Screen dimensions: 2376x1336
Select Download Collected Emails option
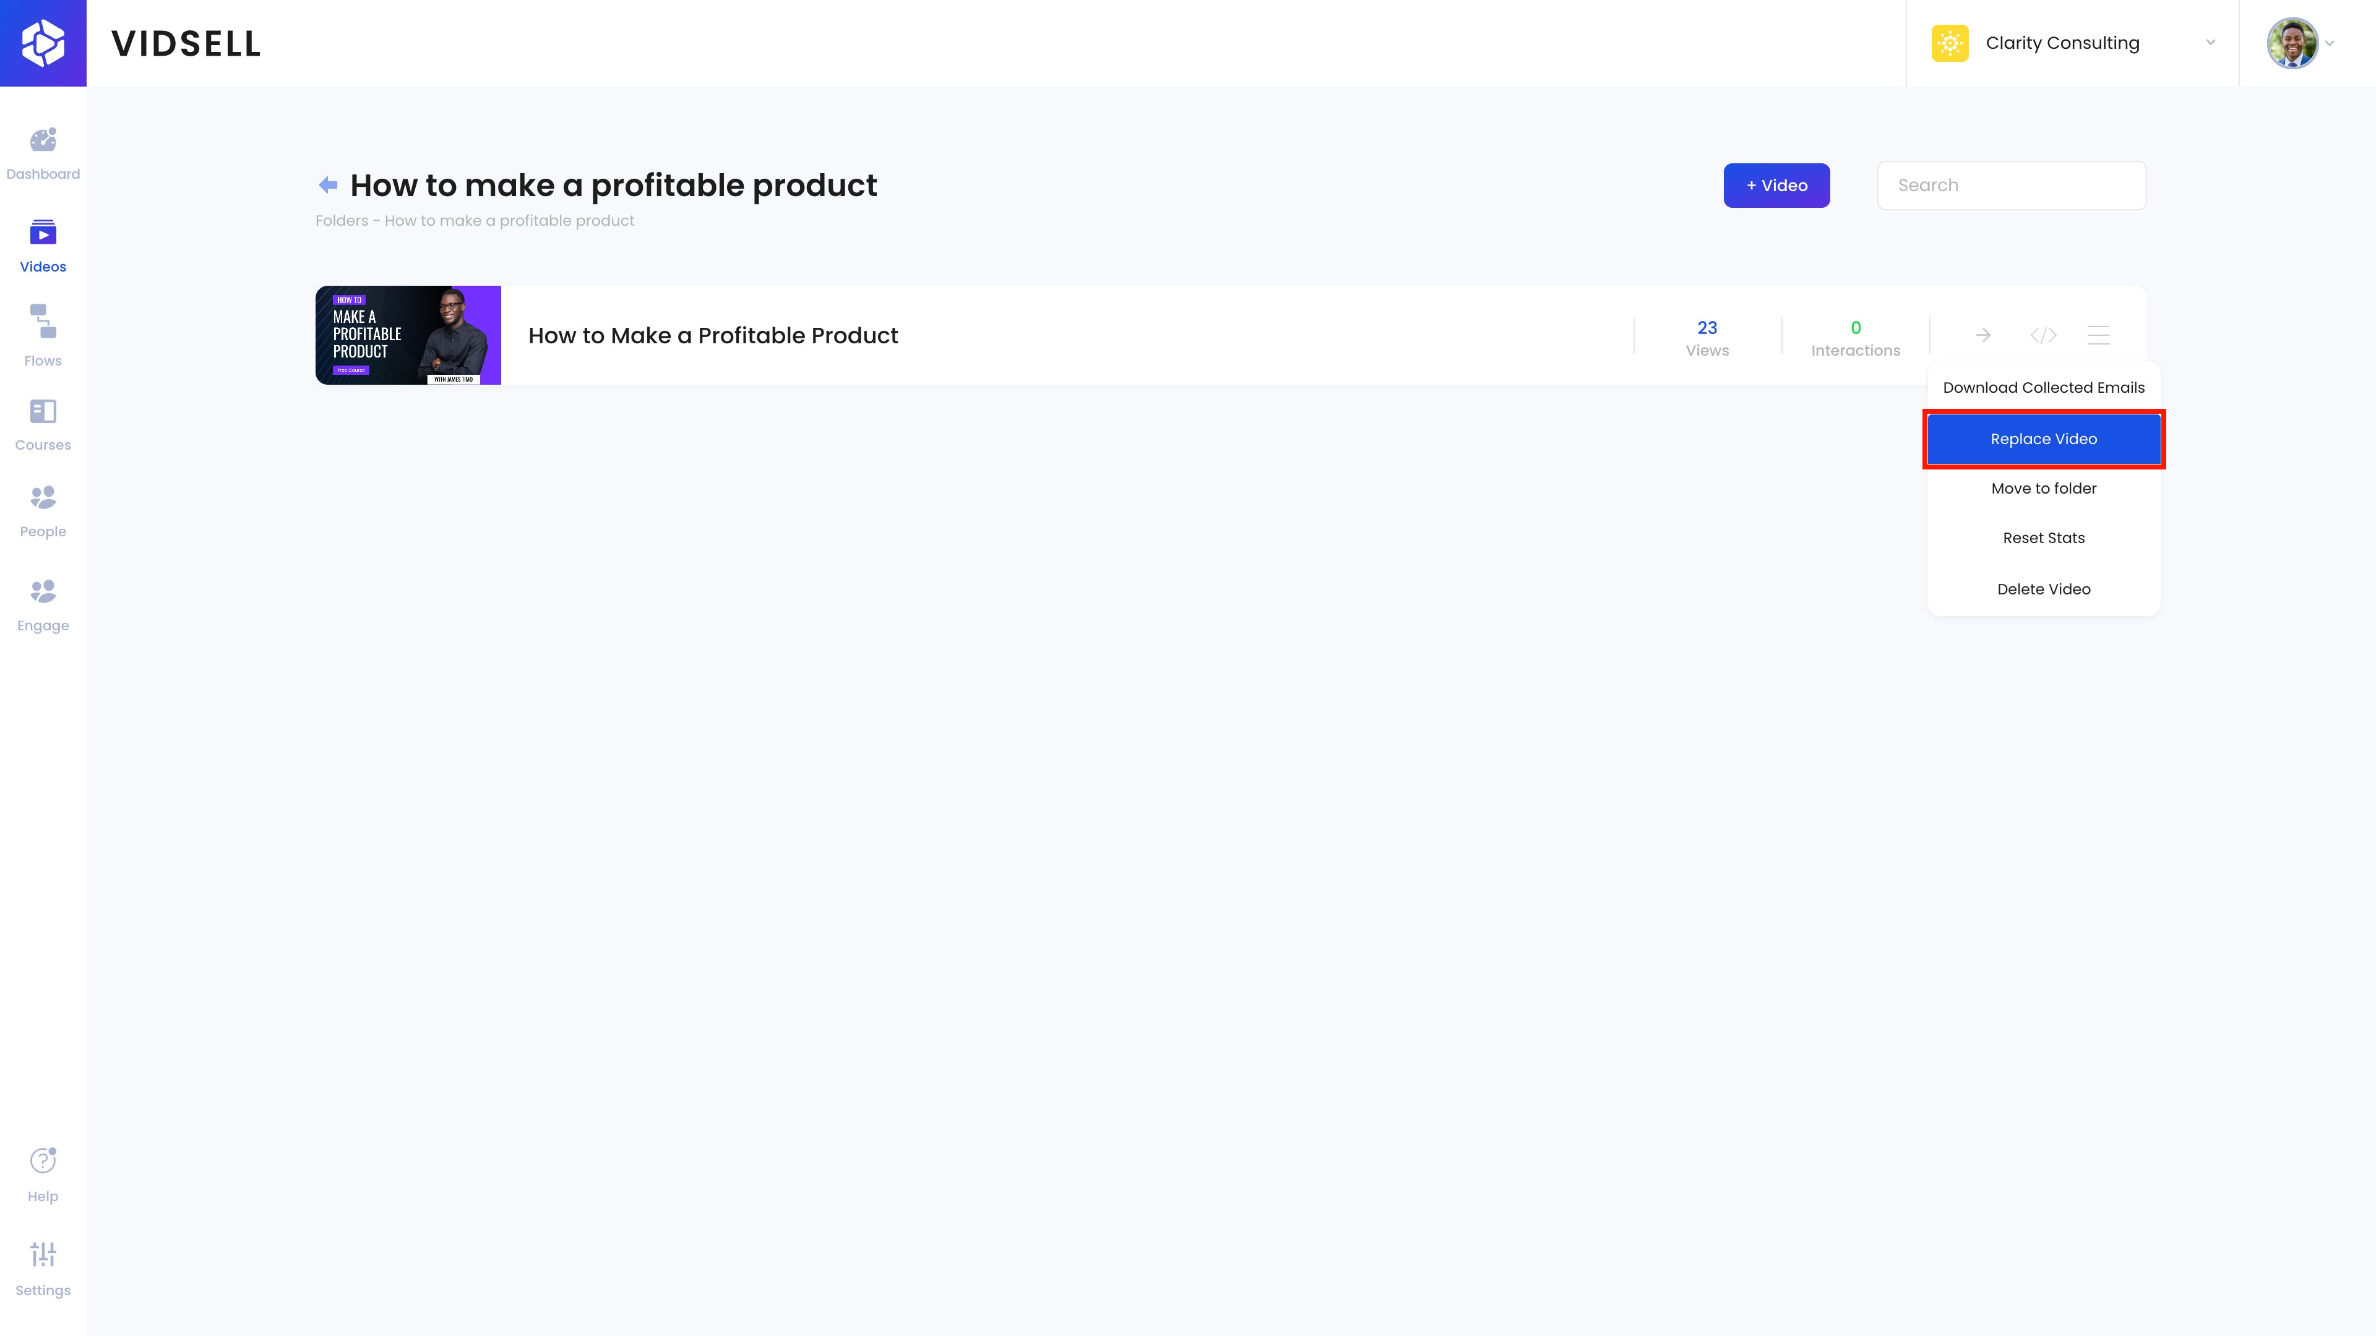(x=2043, y=388)
